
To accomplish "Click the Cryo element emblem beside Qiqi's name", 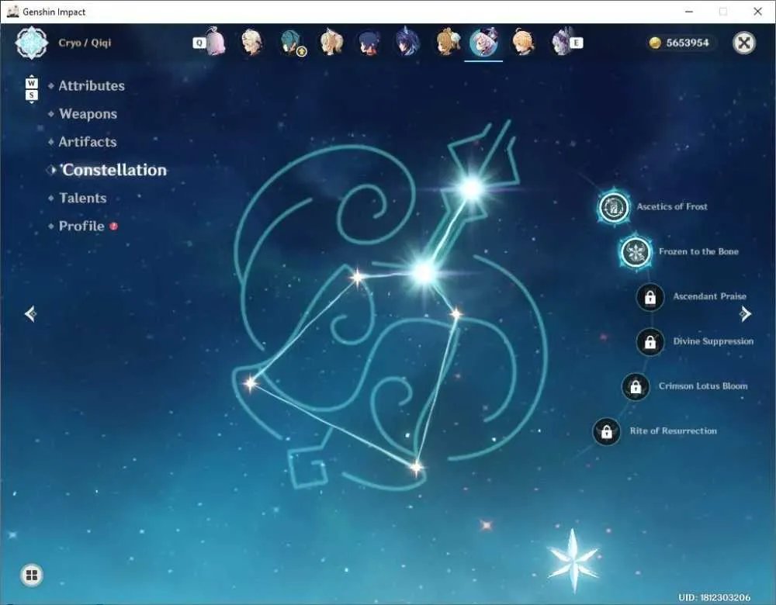I will pos(32,43).
